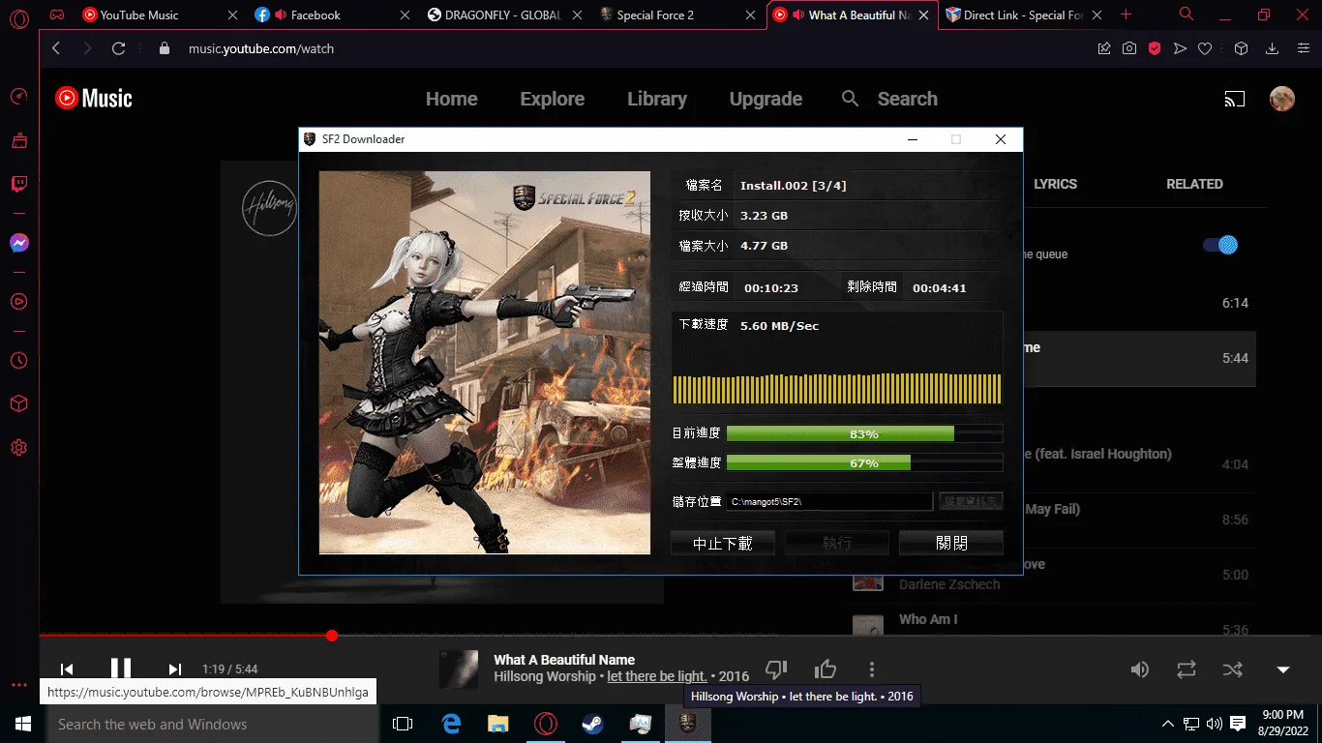Dislike the song What A Beautiful Name
This screenshot has width=1322, height=743.
(x=776, y=669)
